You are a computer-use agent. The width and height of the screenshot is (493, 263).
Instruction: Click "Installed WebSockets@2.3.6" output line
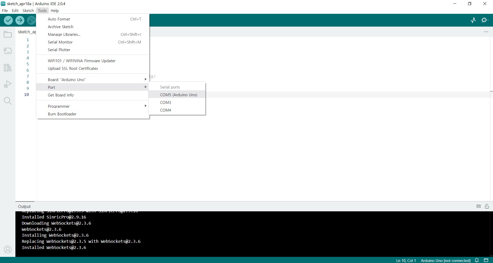coord(54,247)
